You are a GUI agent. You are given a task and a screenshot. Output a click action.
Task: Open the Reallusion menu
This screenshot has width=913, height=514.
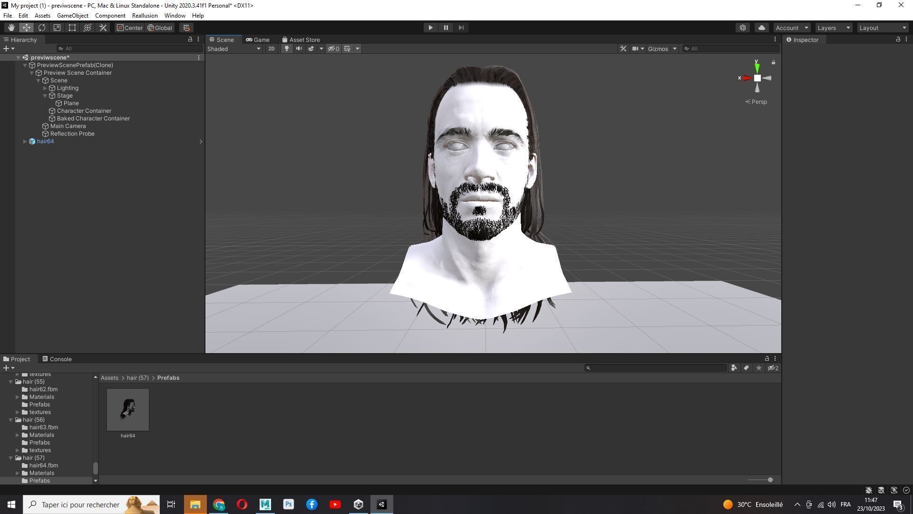tap(145, 16)
